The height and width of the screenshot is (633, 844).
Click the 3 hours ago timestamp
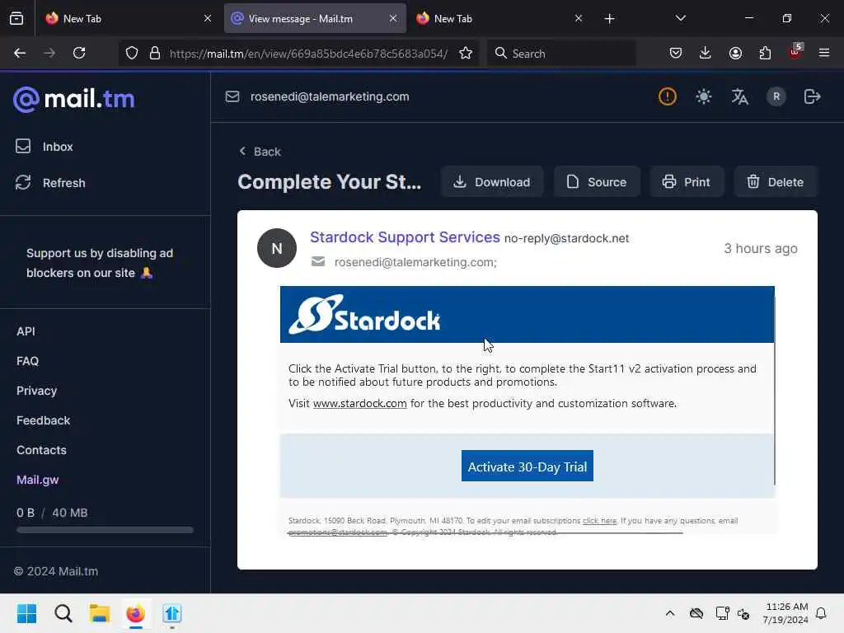point(761,249)
